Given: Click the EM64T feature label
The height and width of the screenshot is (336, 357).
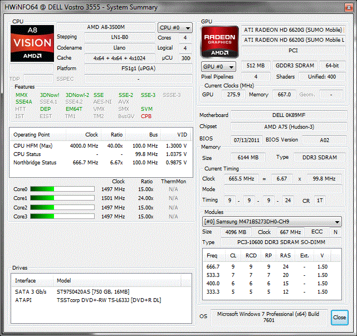Looking at the screenshot, I should point(74,109).
